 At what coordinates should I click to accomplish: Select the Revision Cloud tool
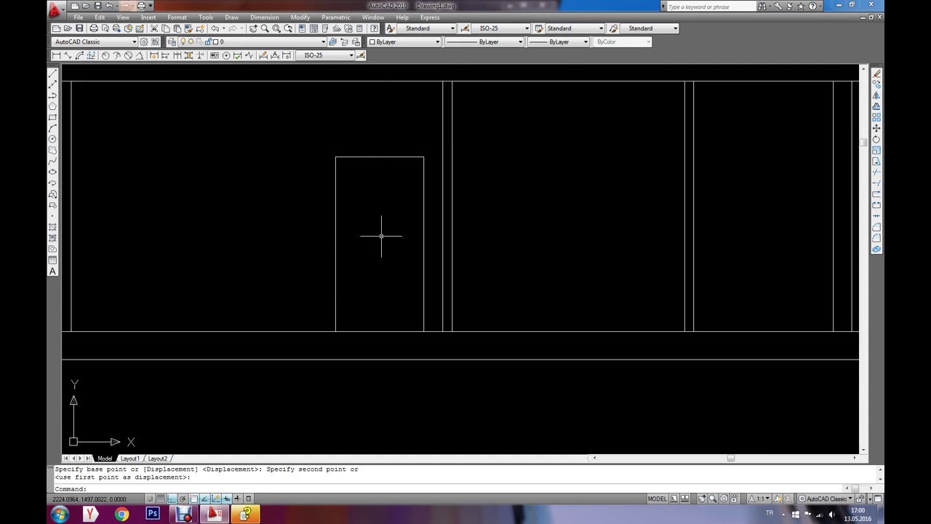52,150
